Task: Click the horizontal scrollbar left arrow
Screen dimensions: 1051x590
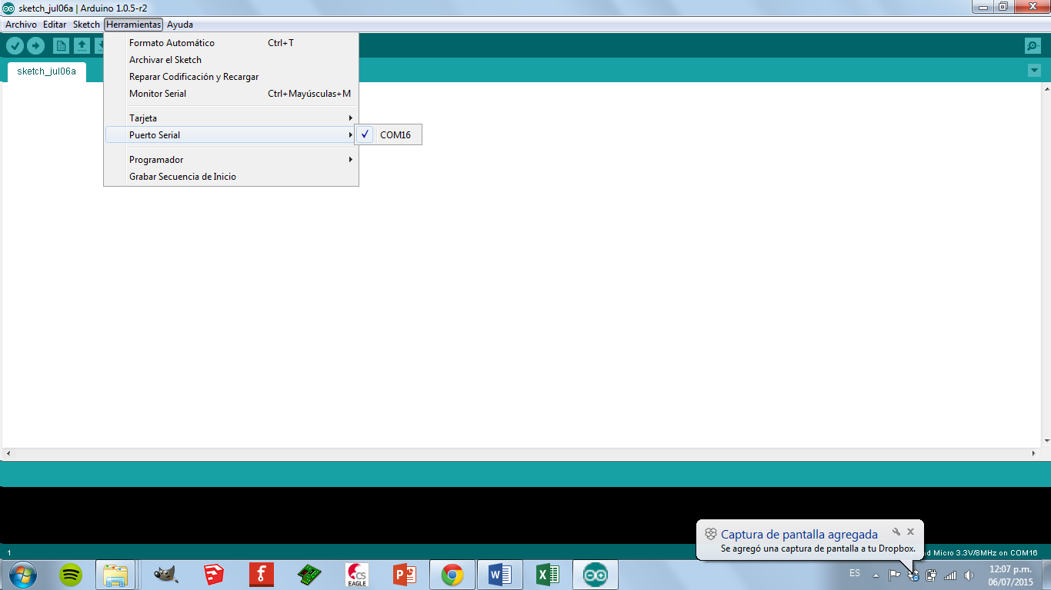Action: [x=8, y=454]
